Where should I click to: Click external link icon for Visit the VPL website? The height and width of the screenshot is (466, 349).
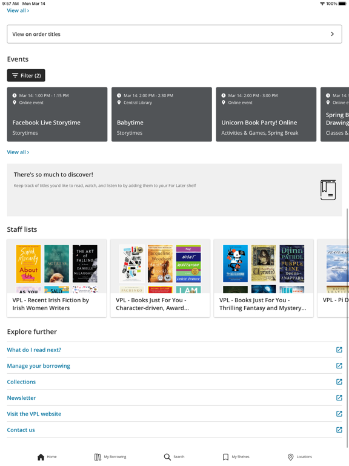339,414
